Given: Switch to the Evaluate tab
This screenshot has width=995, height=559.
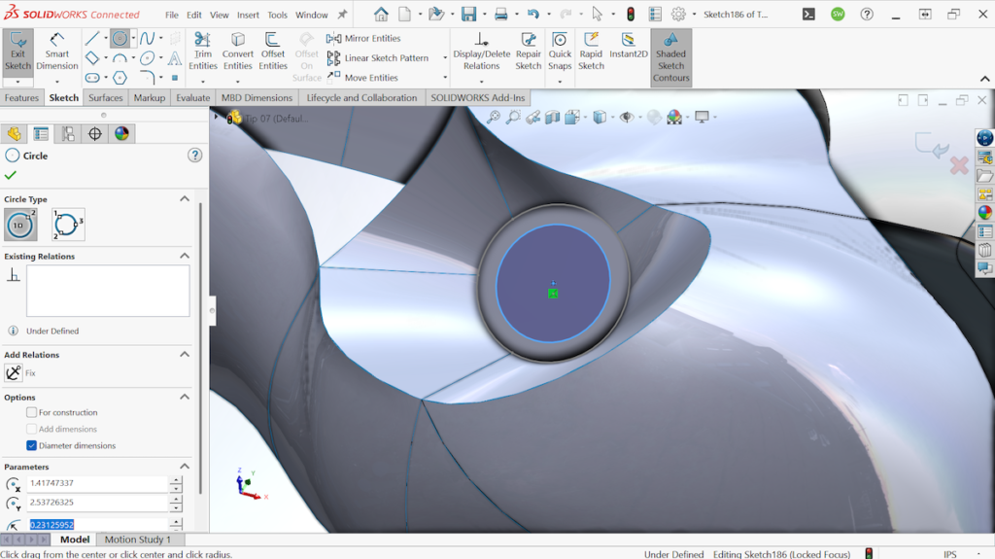Looking at the screenshot, I should (x=193, y=98).
